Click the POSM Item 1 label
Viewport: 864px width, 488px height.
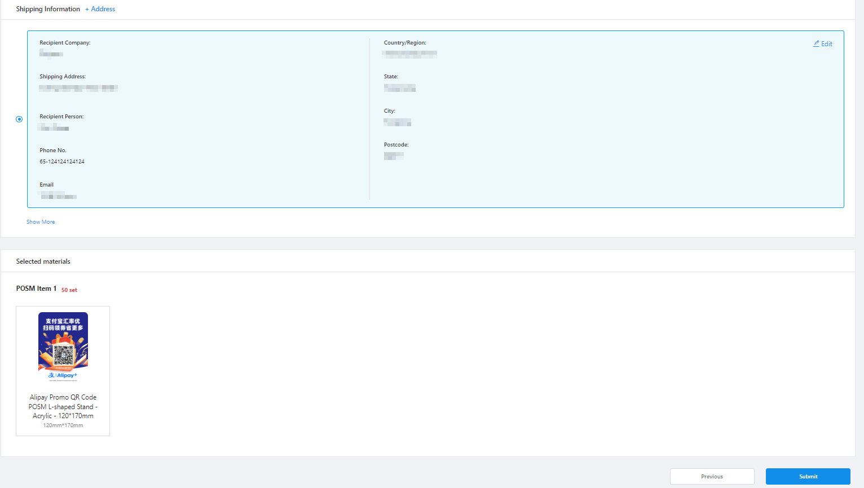point(36,289)
